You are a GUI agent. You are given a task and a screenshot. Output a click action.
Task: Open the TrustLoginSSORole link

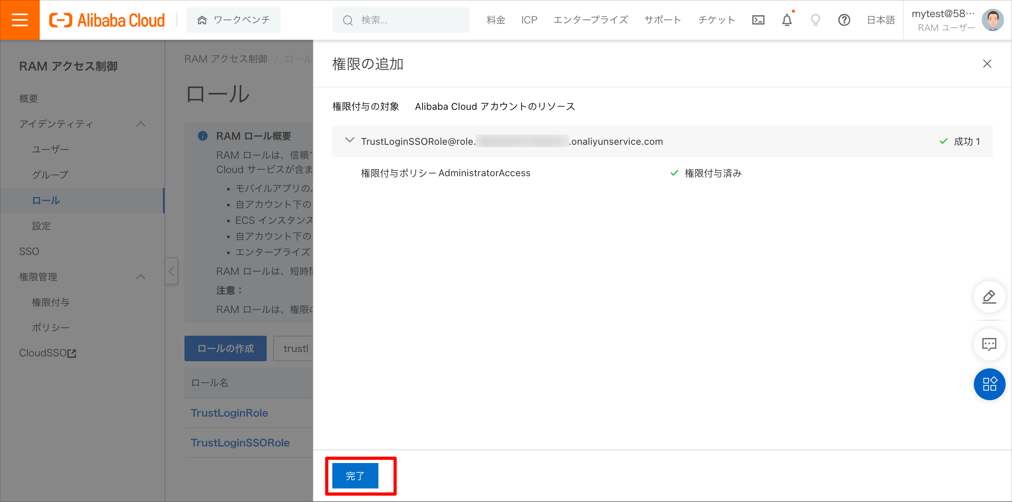pyautogui.click(x=240, y=443)
